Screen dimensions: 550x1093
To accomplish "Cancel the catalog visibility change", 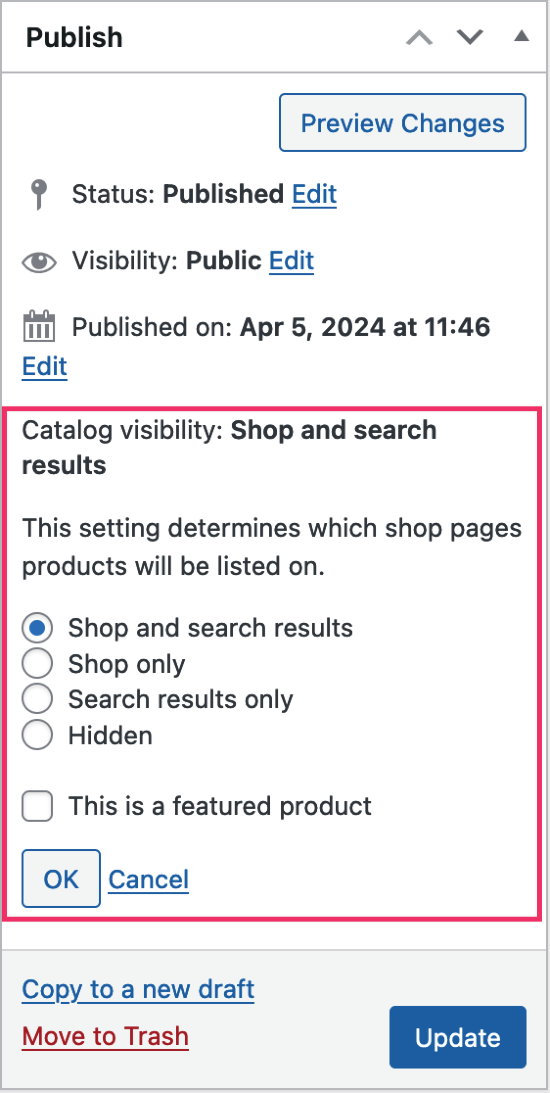I will [148, 879].
